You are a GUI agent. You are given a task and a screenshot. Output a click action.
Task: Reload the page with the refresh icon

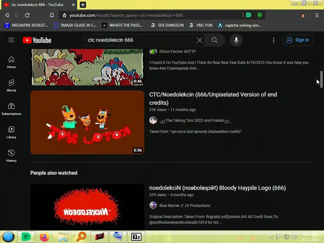[x=27, y=15]
